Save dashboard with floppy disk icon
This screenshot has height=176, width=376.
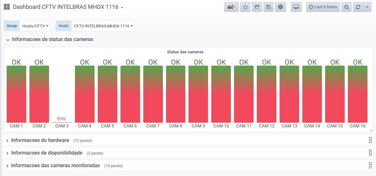(268, 7)
